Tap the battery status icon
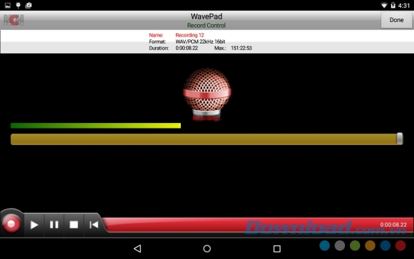Viewport: 414px width, 259px height. tap(393, 6)
